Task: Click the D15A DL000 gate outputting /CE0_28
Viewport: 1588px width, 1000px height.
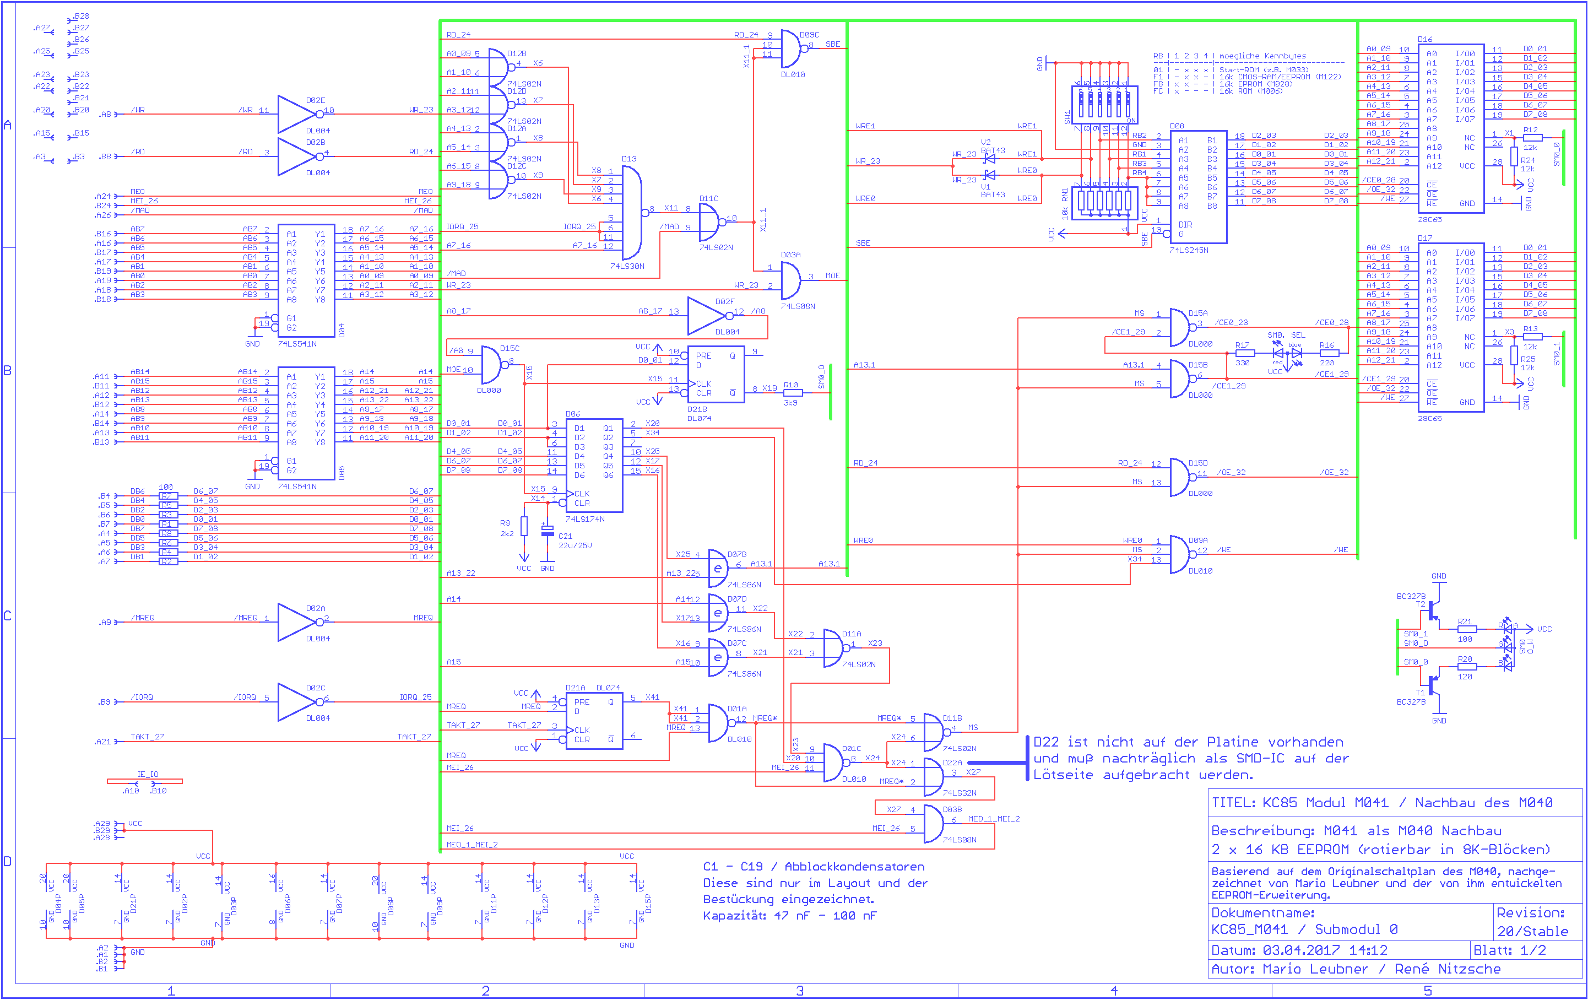Action: pos(1183,327)
